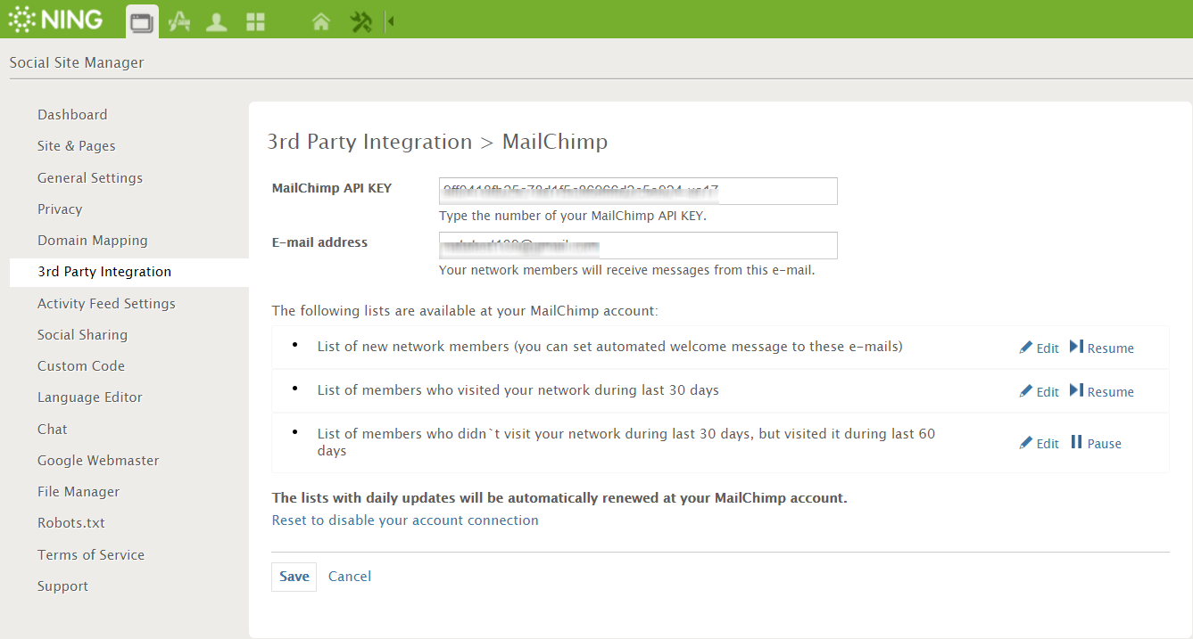The image size is (1193, 639).
Task: Edit the visited last 30 days list
Action: click(1039, 391)
